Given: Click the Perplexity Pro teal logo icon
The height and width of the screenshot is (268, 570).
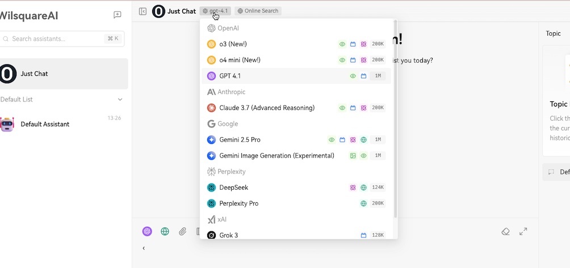Looking at the screenshot, I should (x=211, y=204).
